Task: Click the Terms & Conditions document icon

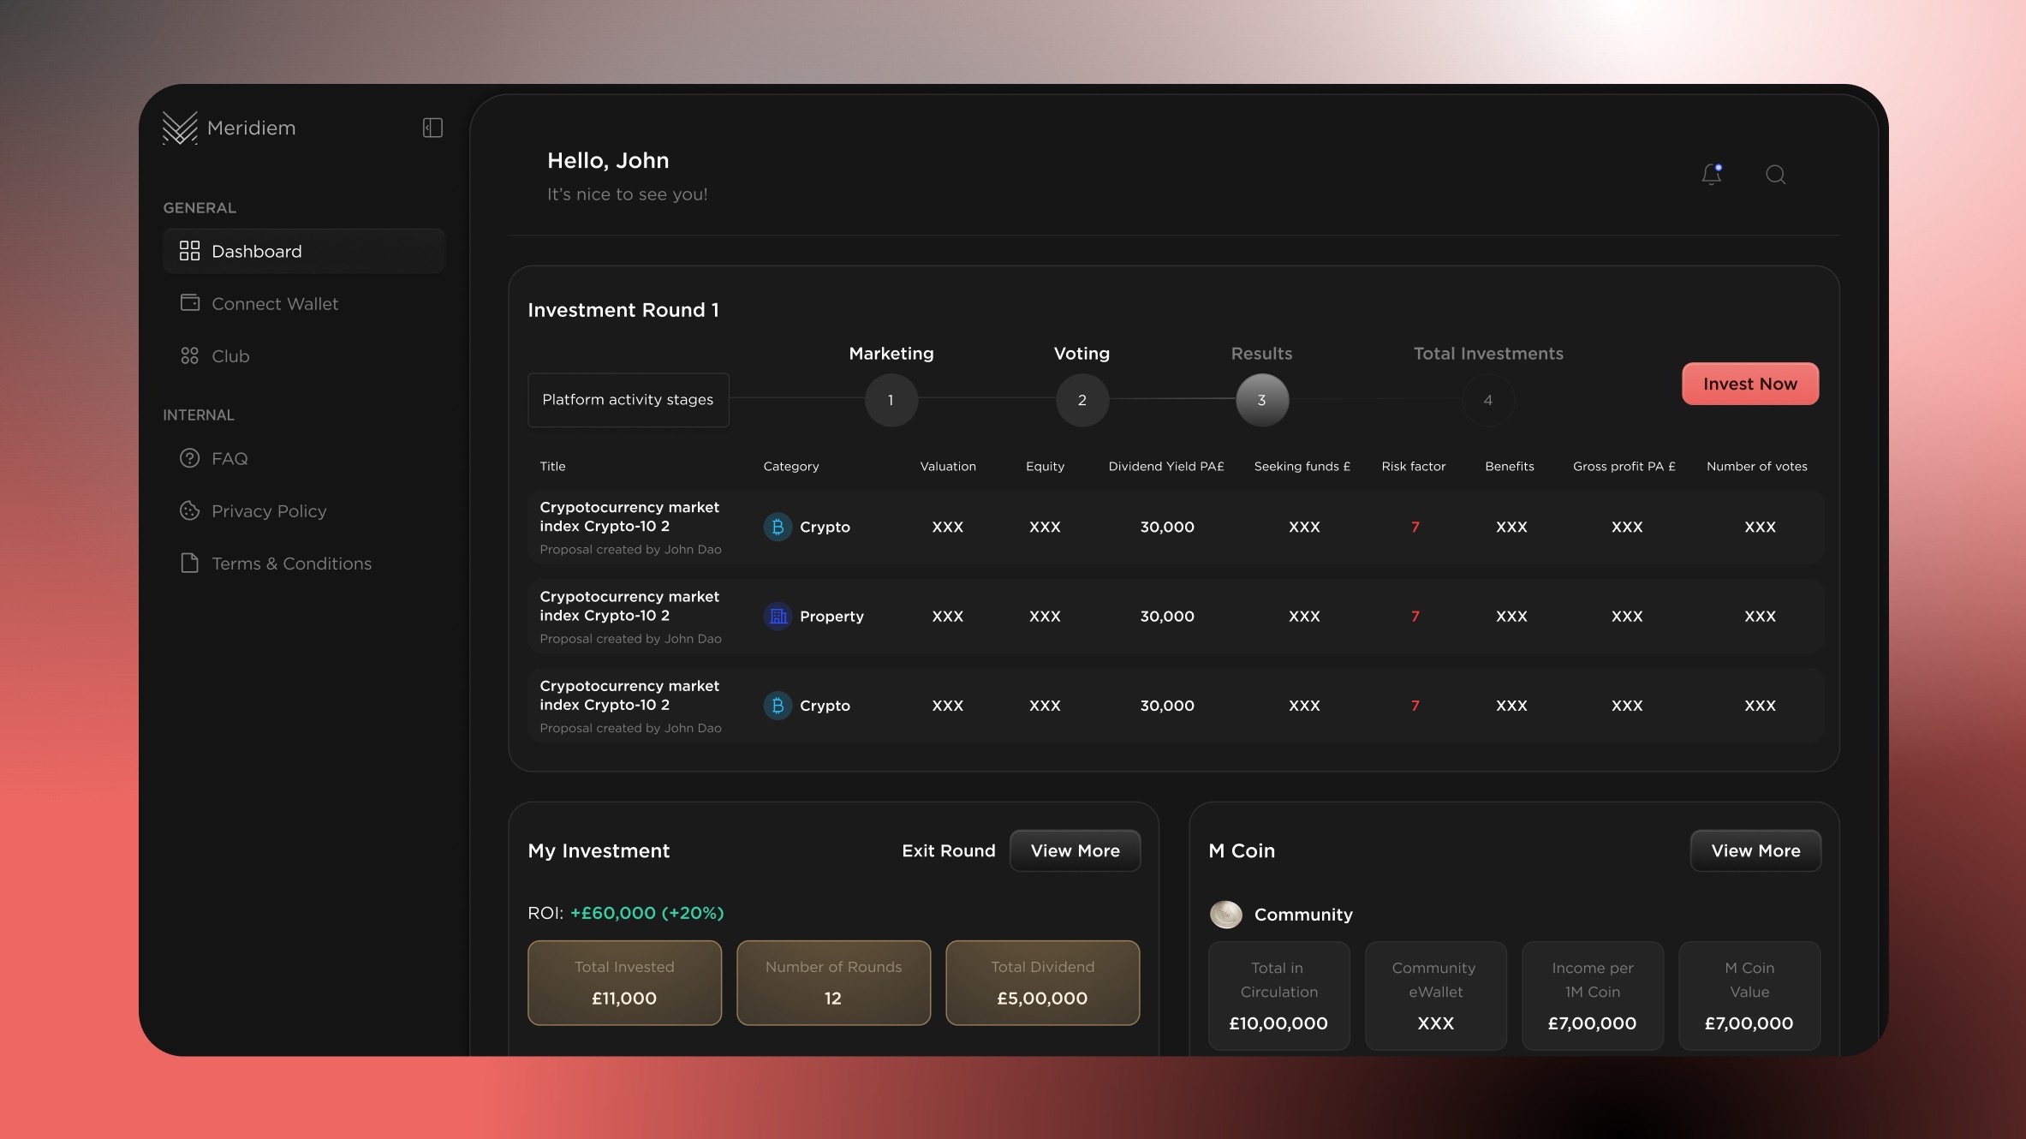Action: point(189,563)
